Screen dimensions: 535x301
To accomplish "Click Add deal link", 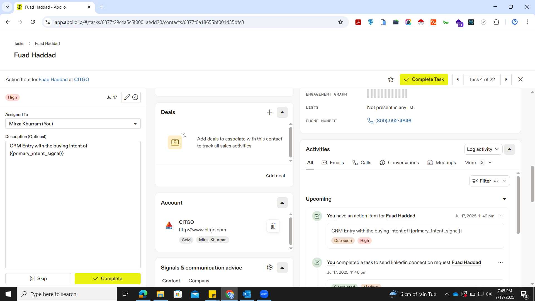I will [x=275, y=176].
